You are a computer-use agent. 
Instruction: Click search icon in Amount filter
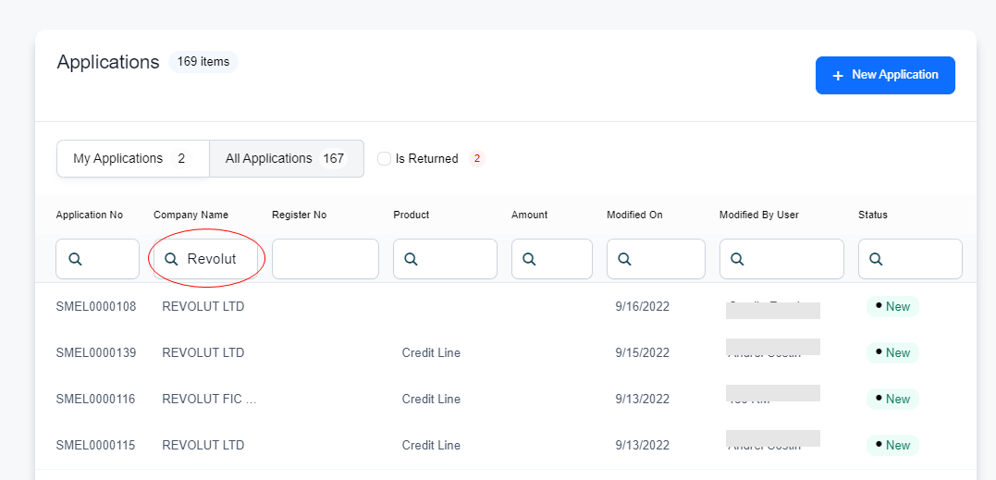point(530,259)
